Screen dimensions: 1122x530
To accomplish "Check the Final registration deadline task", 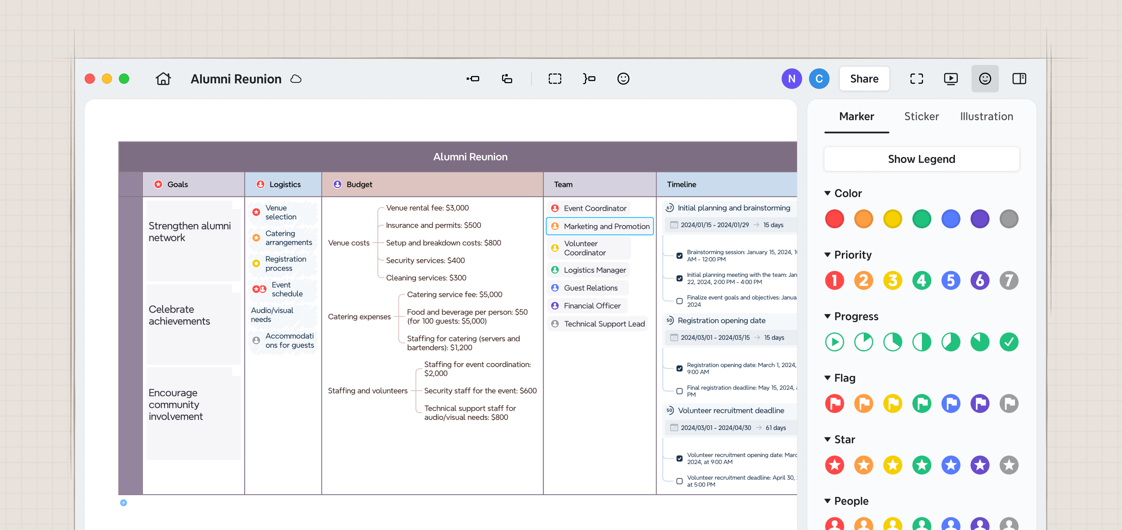I will pyautogui.click(x=679, y=391).
